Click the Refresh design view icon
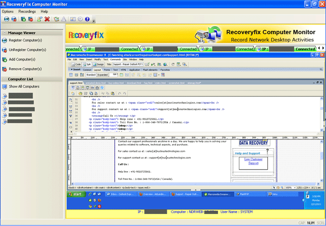This screenshot has height=226, width=326. pyautogui.click(x=173, y=64)
